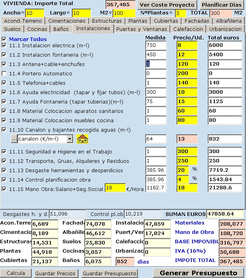Click Generar Presupuesto button
246x278 pixels.
(198, 273)
